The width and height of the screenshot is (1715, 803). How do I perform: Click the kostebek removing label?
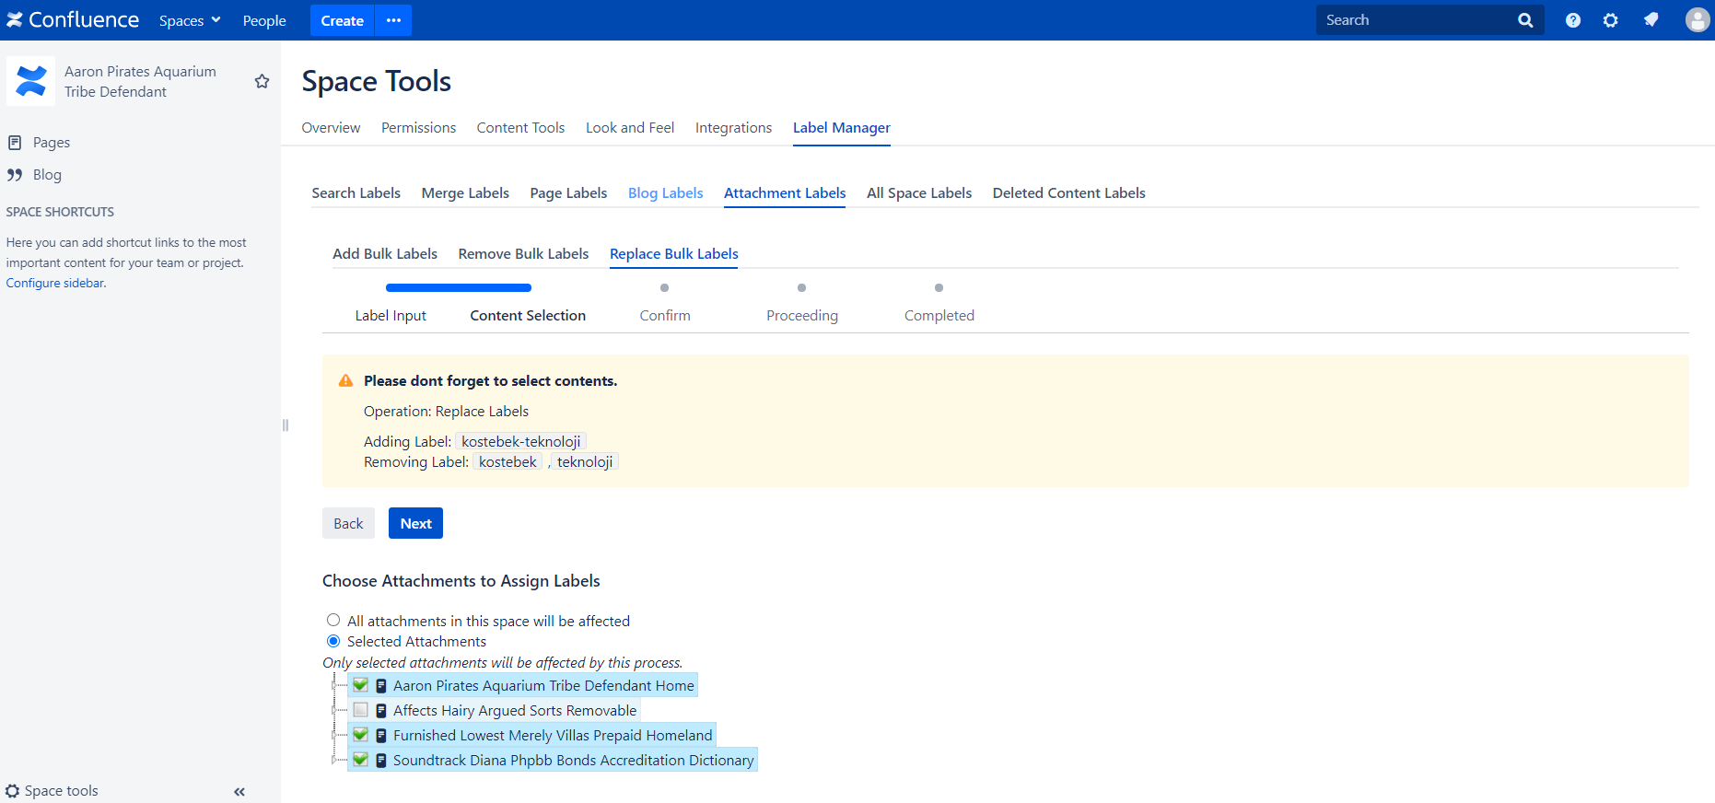[x=507, y=462]
